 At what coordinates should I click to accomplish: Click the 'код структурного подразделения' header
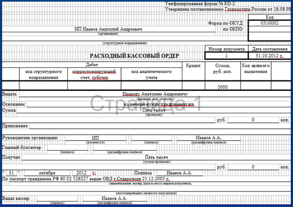43,74
